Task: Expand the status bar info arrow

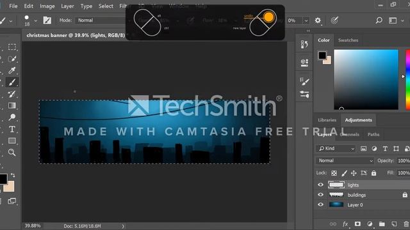Action: [123, 226]
